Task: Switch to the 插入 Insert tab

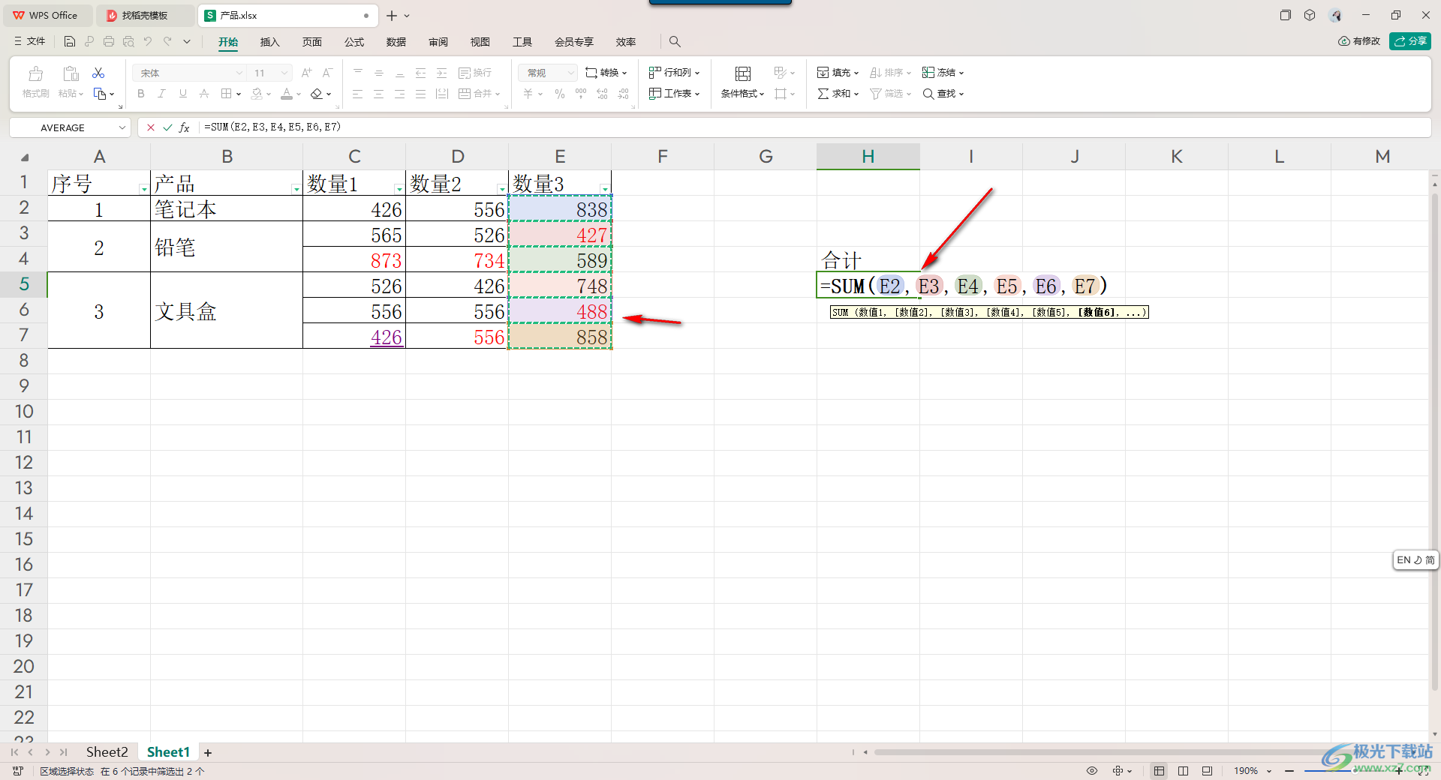Action: click(x=269, y=42)
